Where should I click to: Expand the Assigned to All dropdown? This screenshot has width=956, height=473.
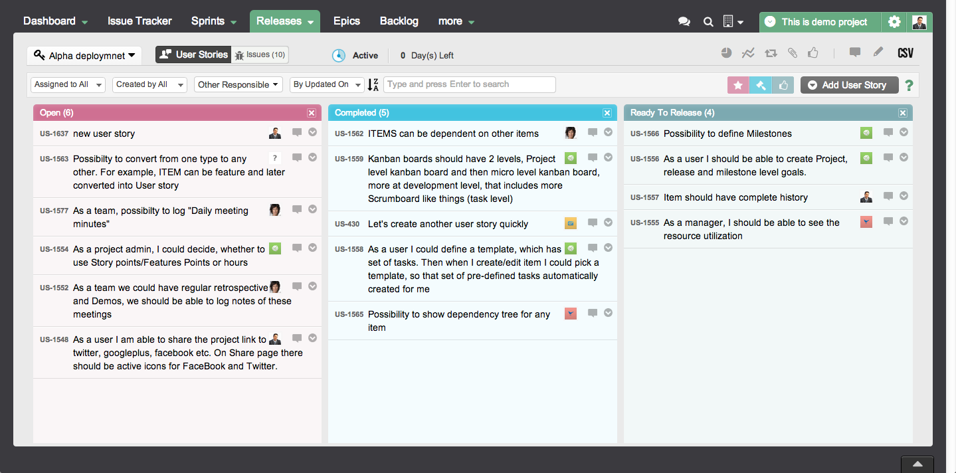tap(68, 84)
